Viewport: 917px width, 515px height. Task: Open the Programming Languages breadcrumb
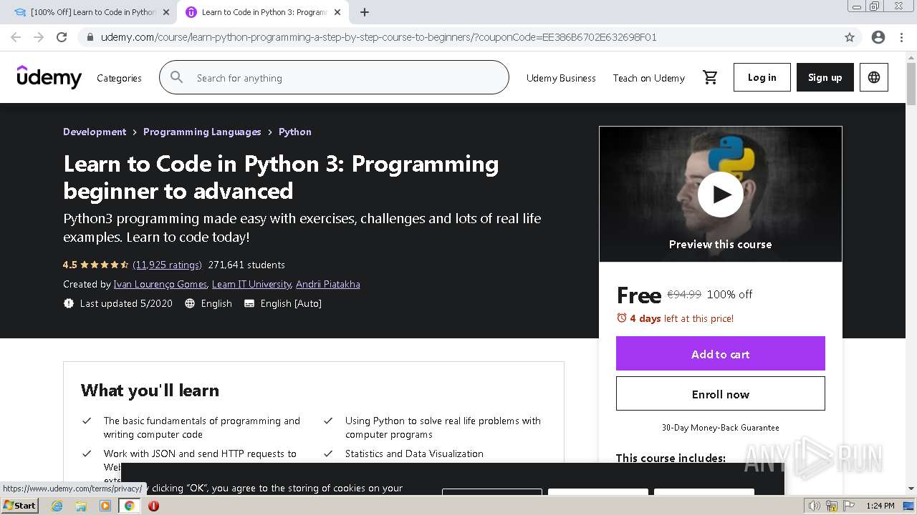click(202, 132)
